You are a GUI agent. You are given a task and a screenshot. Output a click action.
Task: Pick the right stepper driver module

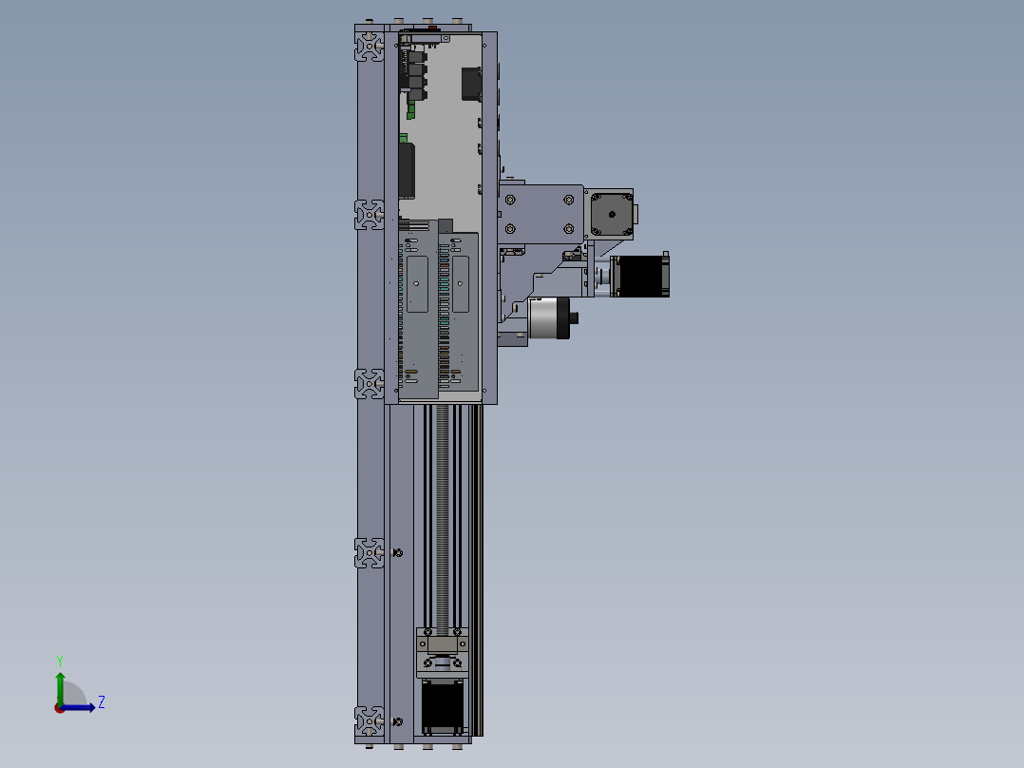click(x=459, y=312)
